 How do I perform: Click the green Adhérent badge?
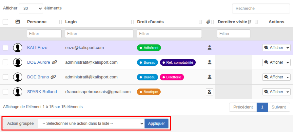pos(149,48)
